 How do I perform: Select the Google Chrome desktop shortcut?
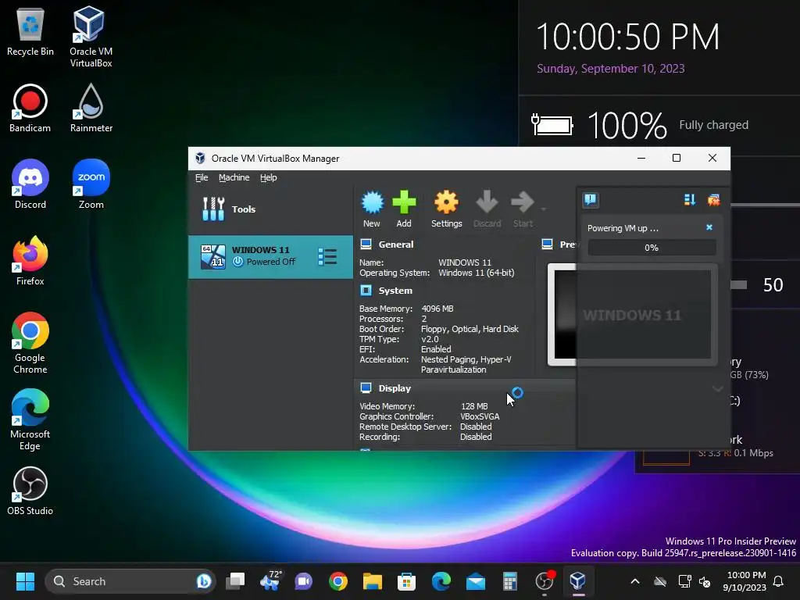tap(30, 344)
